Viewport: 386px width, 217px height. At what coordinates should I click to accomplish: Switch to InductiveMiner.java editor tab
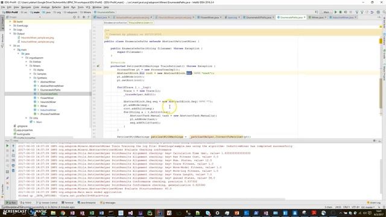(x=343, y=17)
